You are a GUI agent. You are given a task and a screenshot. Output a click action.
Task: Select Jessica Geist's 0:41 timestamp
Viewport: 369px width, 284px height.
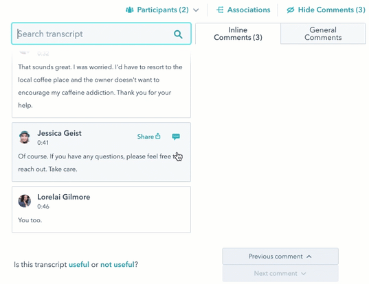point(43,143)
